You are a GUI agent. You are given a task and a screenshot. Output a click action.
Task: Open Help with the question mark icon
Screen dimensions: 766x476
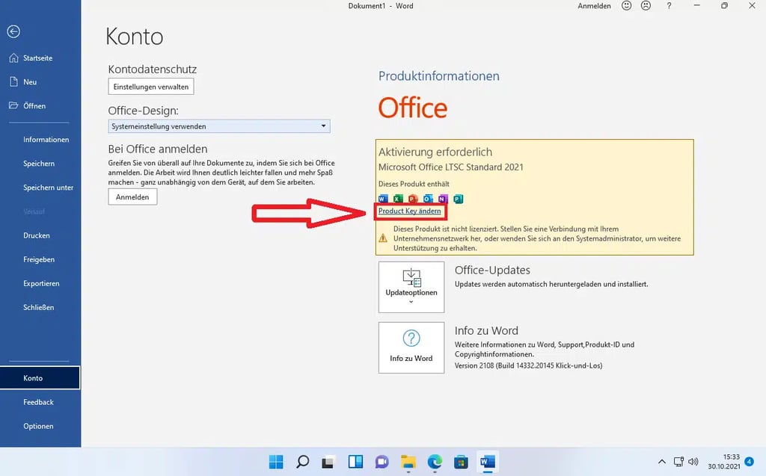[669, 6]
